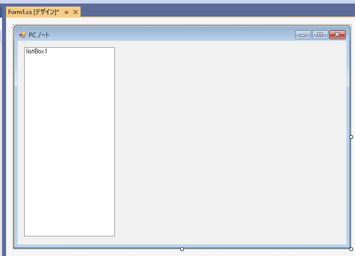Screen dimensions: 355x256
Task: Click the bottom border of listBox1
Action: pos(69,236)
